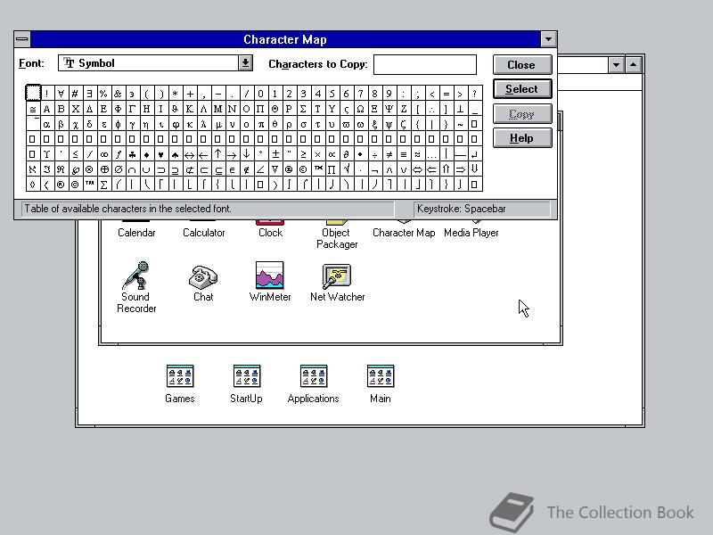Open the WinMeter chart icon
Screen dimensions: 713x535
click(x=270, y=276)
